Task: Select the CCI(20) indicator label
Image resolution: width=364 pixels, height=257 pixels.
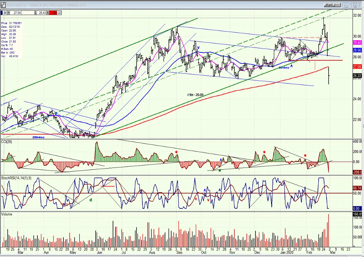Action: click(x=7, y=142)
